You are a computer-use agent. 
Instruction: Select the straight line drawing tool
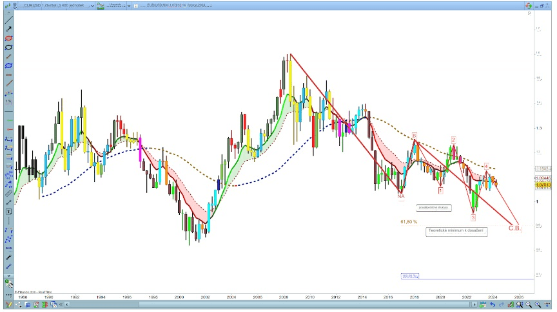(8, 21)
